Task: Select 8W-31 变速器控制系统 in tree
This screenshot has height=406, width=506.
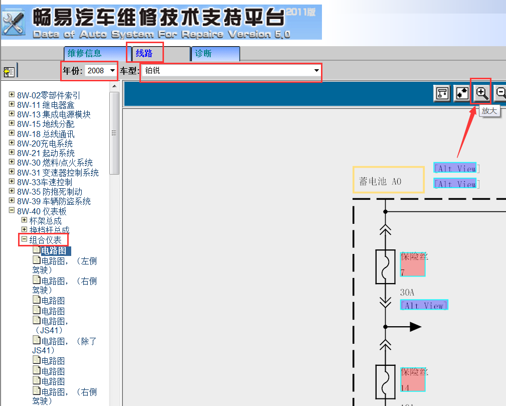Action: click(58, 173)
